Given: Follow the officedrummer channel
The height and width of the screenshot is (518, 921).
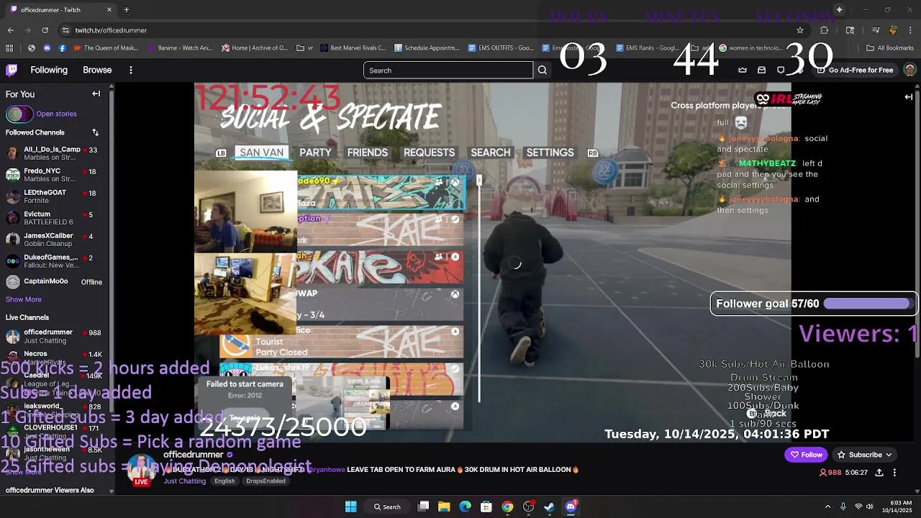Looking at the screenshot, I should point(806,455).
